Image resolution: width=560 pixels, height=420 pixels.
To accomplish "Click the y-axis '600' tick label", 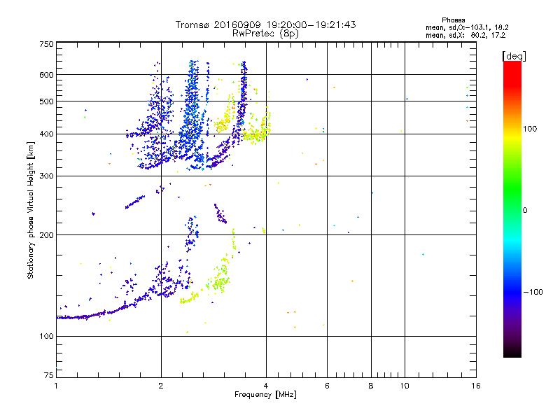I will pyautogui.click(x=46, y=75).
